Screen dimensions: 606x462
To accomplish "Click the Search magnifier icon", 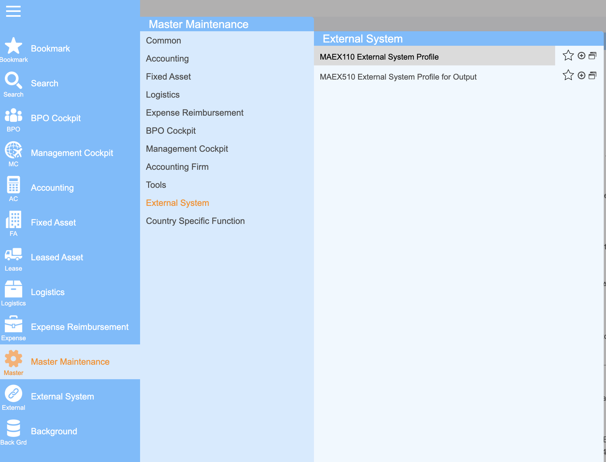I will point(14,81).
